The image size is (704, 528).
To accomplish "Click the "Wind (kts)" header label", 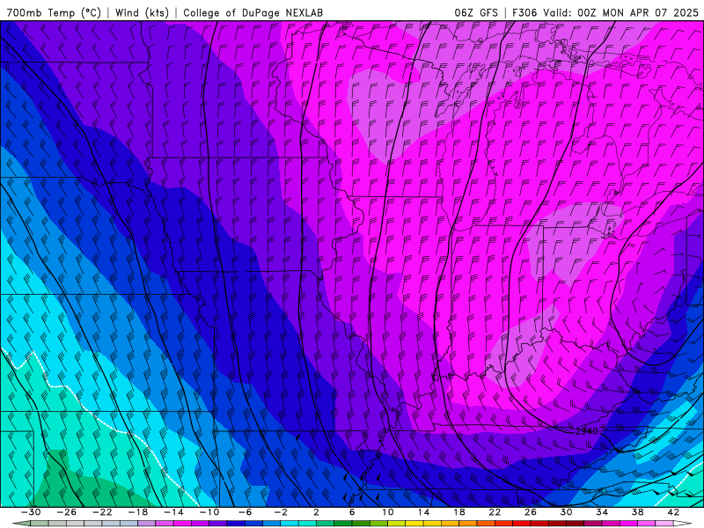I will point(142,13).
